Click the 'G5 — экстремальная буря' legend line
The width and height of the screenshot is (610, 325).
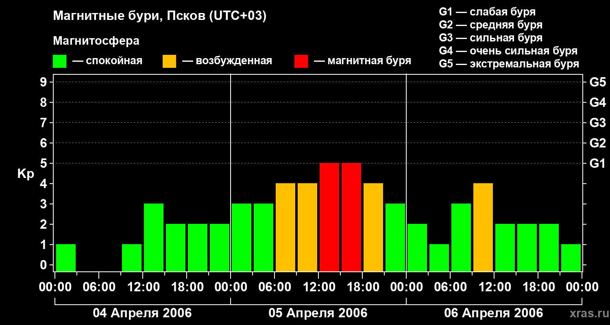[509, 64]
